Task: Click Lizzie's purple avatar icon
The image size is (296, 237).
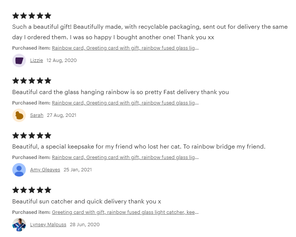Action: (19, 60)
